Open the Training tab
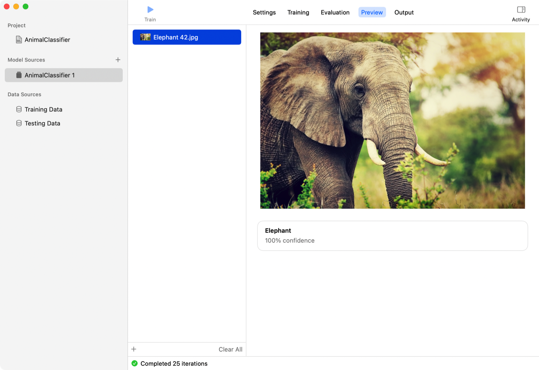The height and width of the screenshot is (370, 539). [298, 12]
